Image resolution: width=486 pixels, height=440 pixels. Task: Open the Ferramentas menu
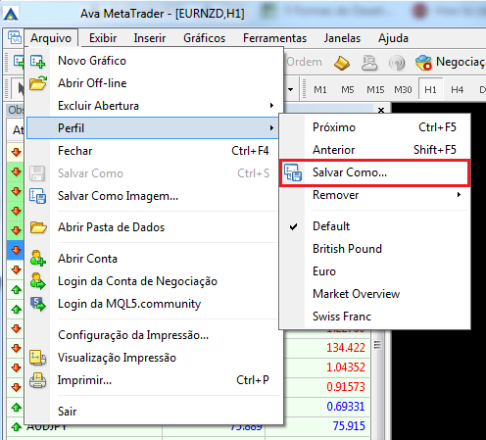(274, 38)
